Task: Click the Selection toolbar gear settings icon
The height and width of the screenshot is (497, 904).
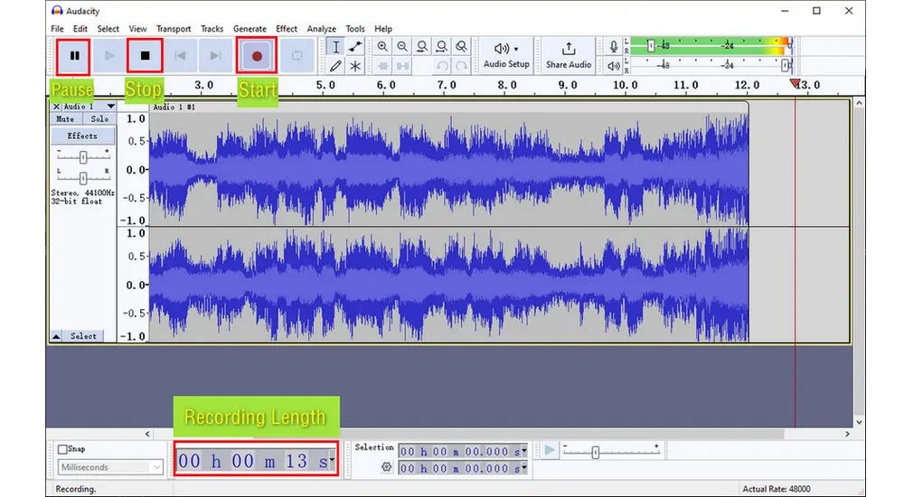Action: 386,467
